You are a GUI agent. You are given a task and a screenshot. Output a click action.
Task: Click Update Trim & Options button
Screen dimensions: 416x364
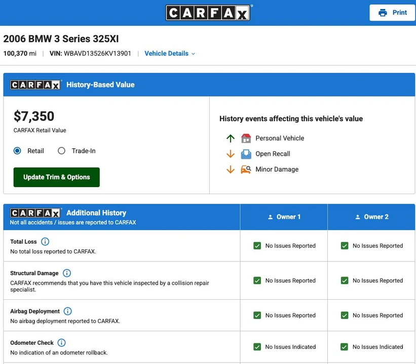point(57,177)
